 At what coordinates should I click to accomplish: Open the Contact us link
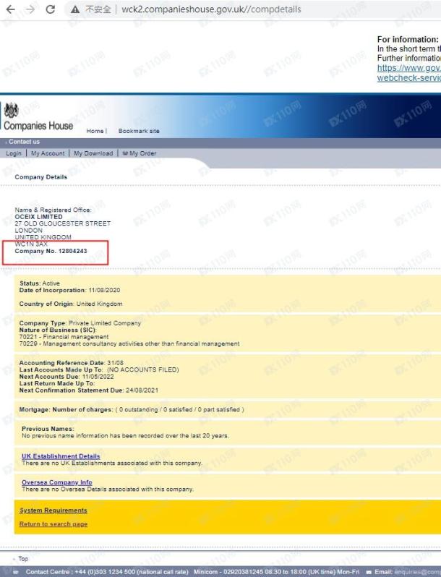(x=24, y=142)
